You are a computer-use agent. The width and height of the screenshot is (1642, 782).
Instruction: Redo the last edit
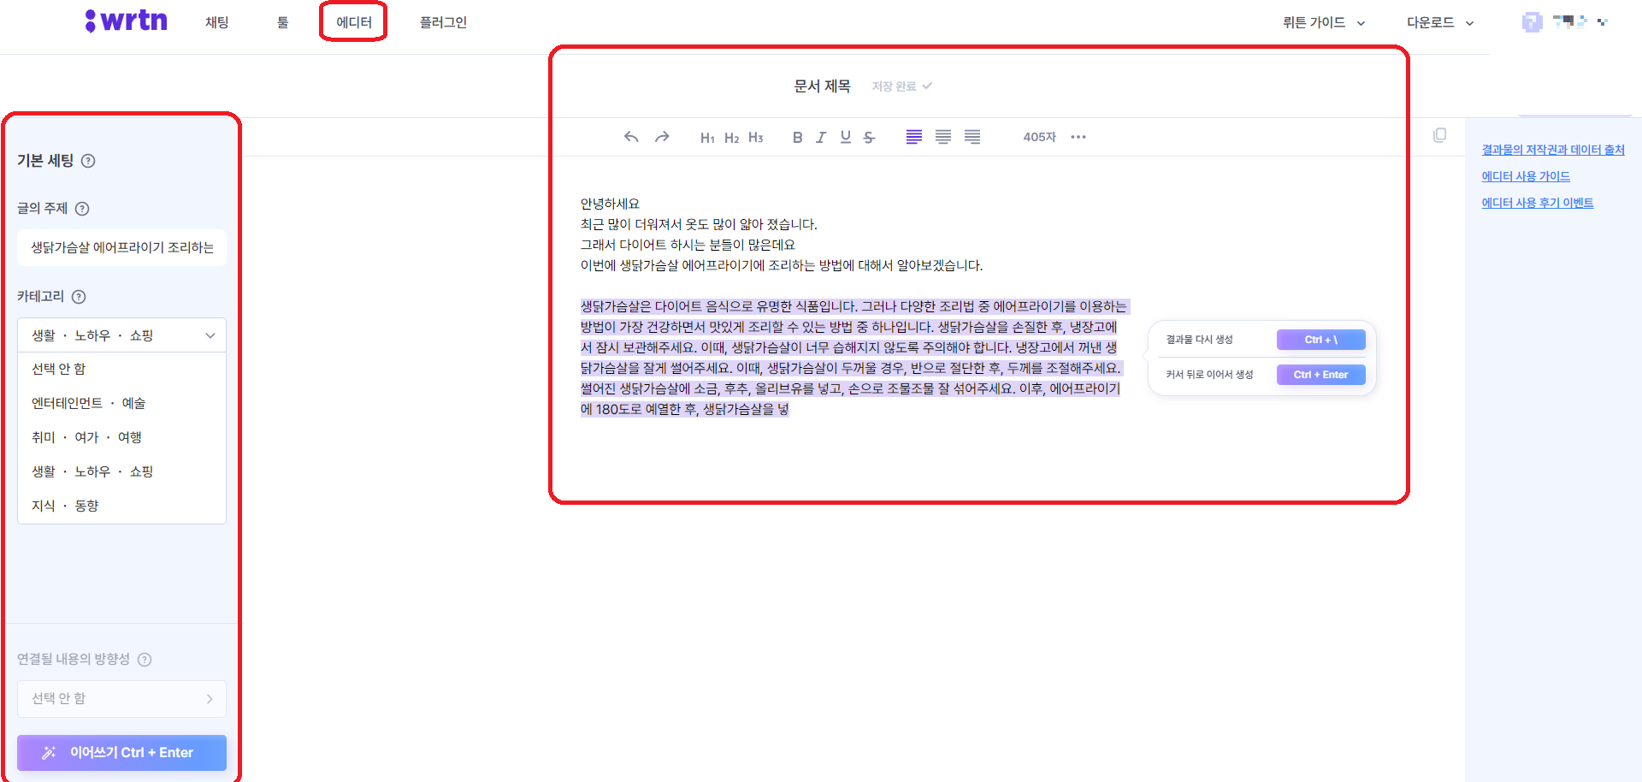tap(662, 137)
